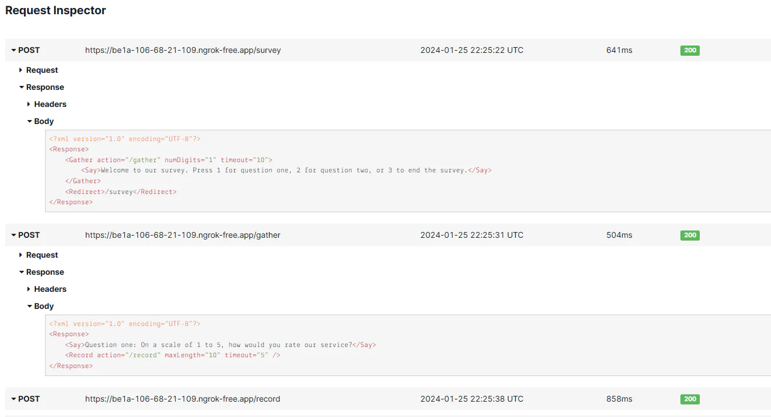Click the /record ngrok URL
771x417 pixels.
coord(183,399)
